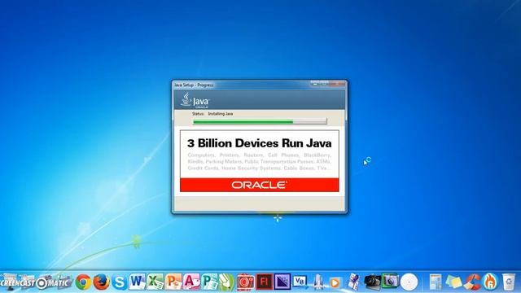Open Sticky Notes from the dock

[x=453, y=282]
